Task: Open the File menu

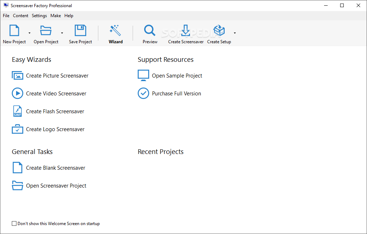Action: click(x=6, y=16)
